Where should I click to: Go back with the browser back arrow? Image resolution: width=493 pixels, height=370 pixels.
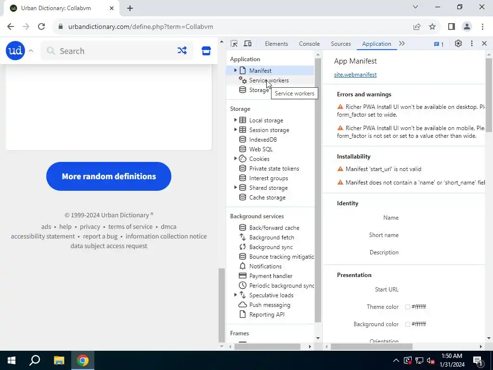click(x=11, y=26)
